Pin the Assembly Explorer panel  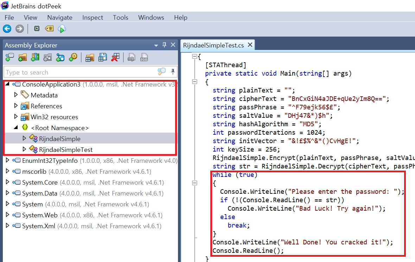tap(164, 45)
